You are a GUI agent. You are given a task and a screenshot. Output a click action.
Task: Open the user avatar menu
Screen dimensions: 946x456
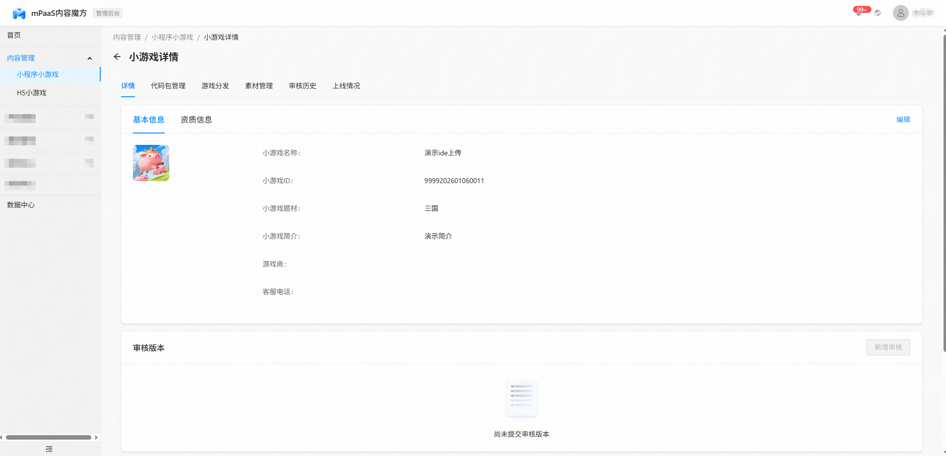coord(901,13)
